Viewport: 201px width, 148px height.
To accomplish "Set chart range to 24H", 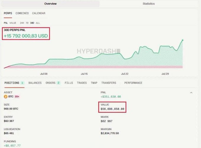I will pyautogui.click(x=22, y=23).
